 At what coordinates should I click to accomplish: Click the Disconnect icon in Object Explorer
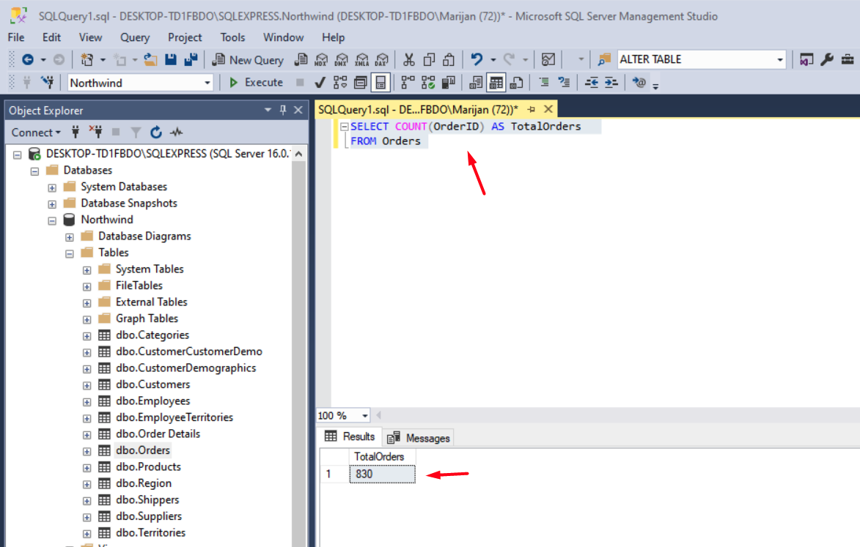[x=95, y=132]
